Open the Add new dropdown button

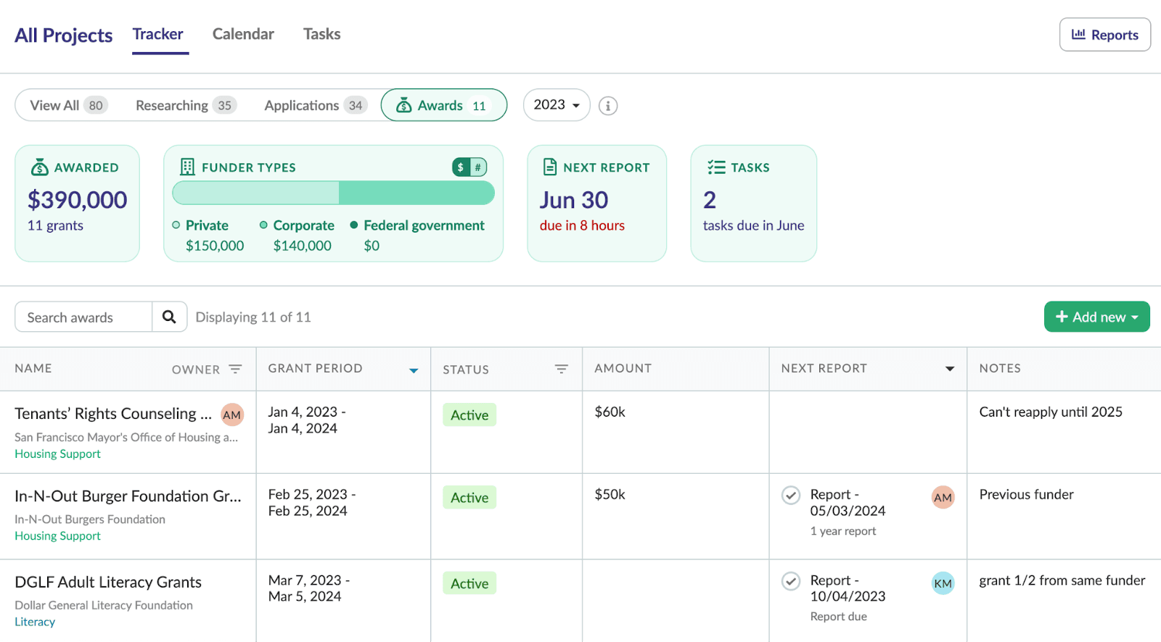click(1096, 317)
